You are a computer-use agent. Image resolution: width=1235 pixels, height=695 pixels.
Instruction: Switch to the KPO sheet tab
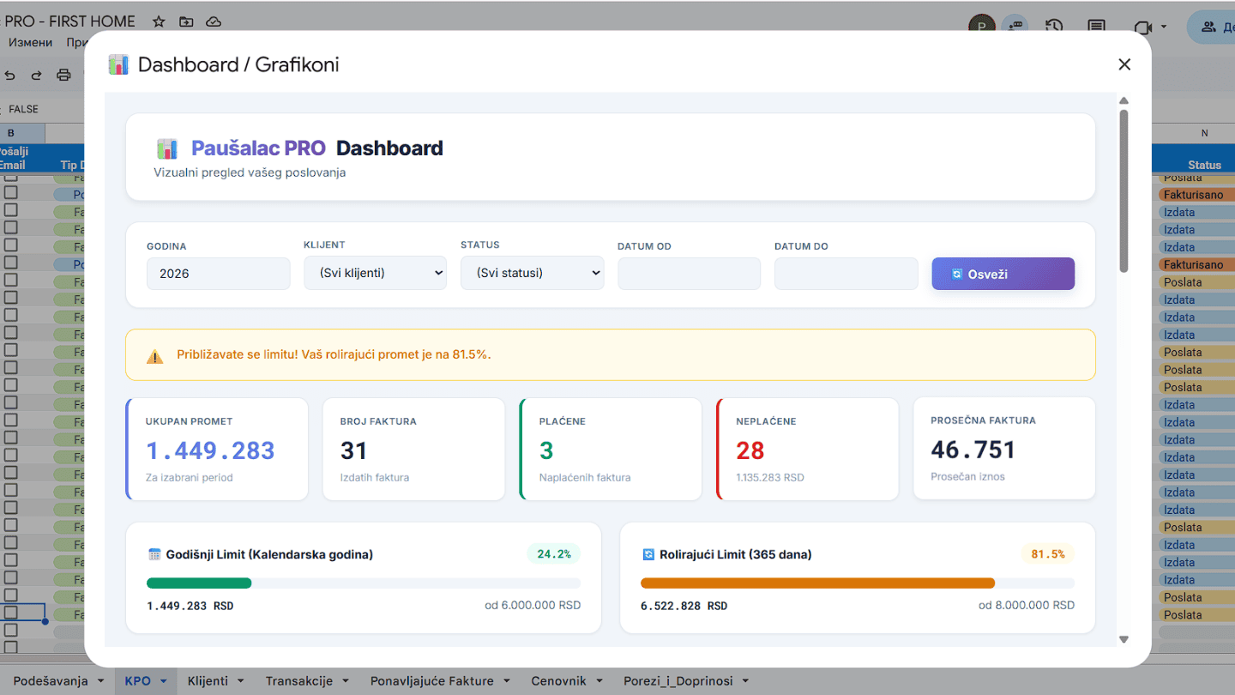tap(137, 681)
